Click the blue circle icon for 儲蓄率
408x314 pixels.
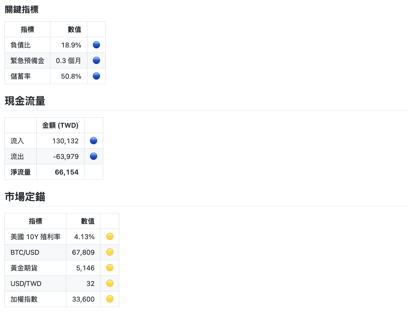[96, 76]
